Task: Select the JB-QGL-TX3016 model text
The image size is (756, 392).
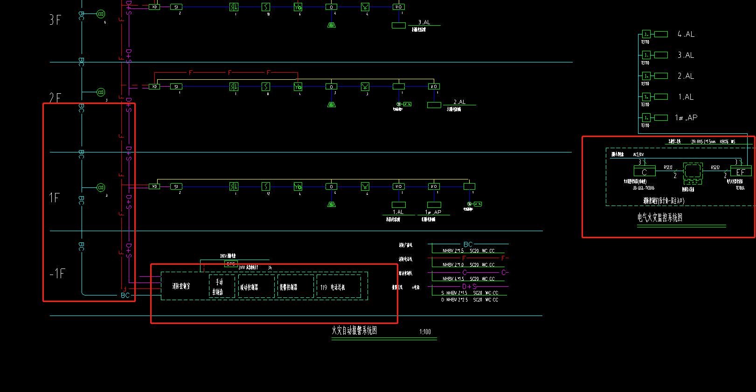Action: [644, 188]
